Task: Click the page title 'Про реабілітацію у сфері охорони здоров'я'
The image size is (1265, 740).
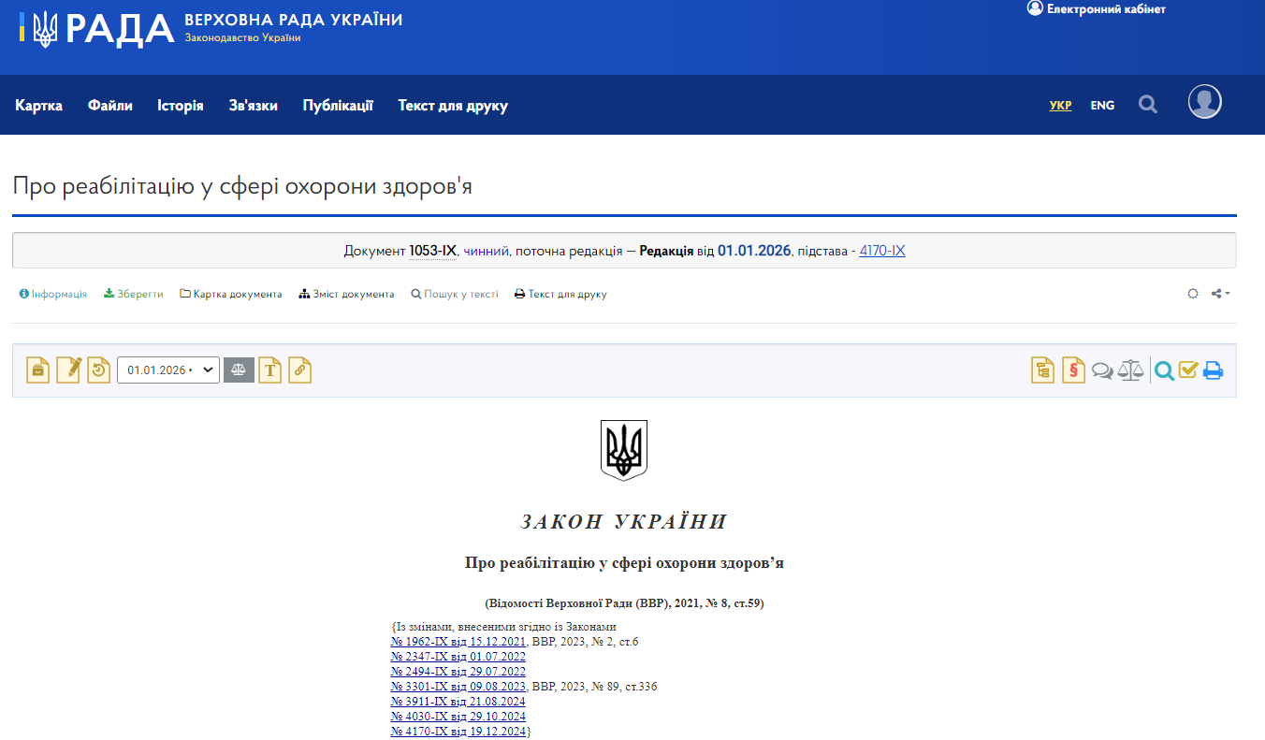Action: pos(242,186)
